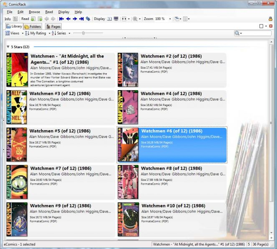Select Watchmen #4 cover thumbnail
This screenshot has height=249, width=277.
[x=128, y=107]
